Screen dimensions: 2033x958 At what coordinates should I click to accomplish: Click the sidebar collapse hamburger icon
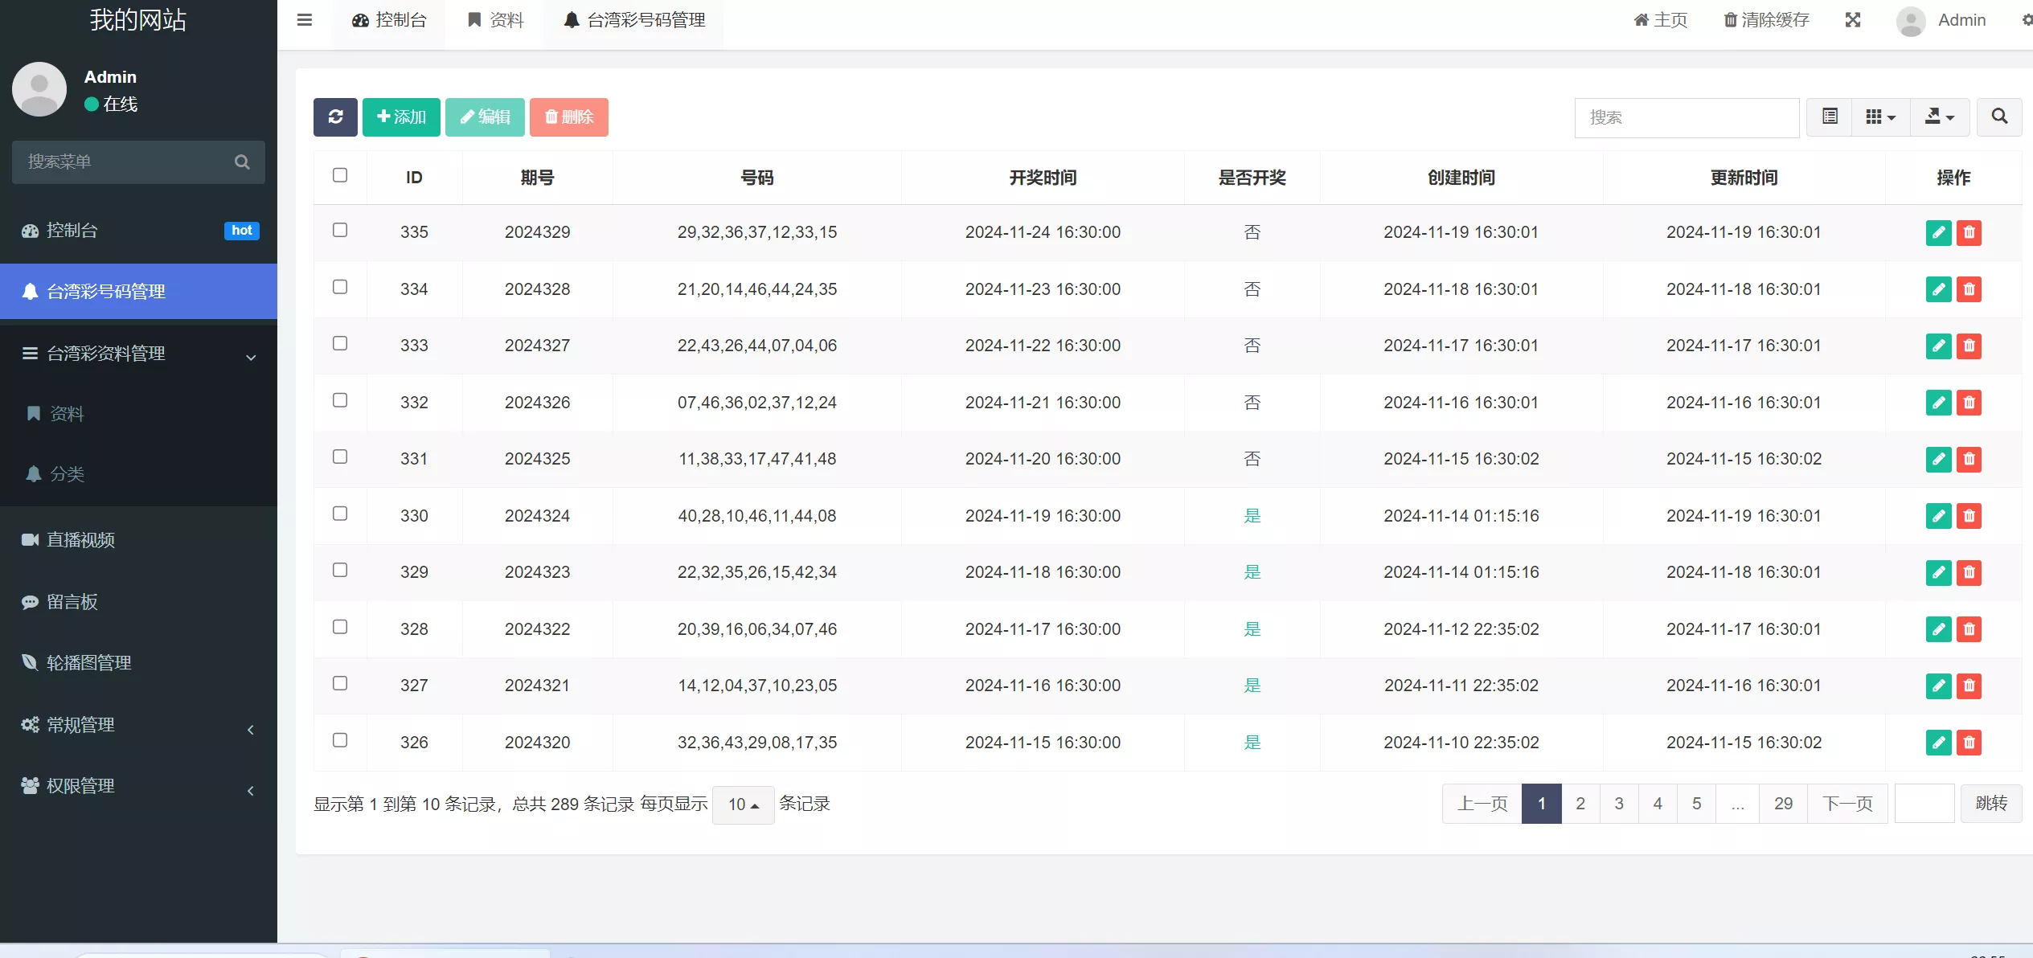click(x=305, y=19)
